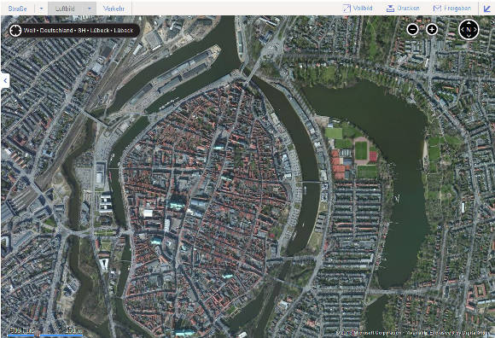Reset orientation with the compass N
This screenshot has height=338, width=495.
tap(469, 30)
